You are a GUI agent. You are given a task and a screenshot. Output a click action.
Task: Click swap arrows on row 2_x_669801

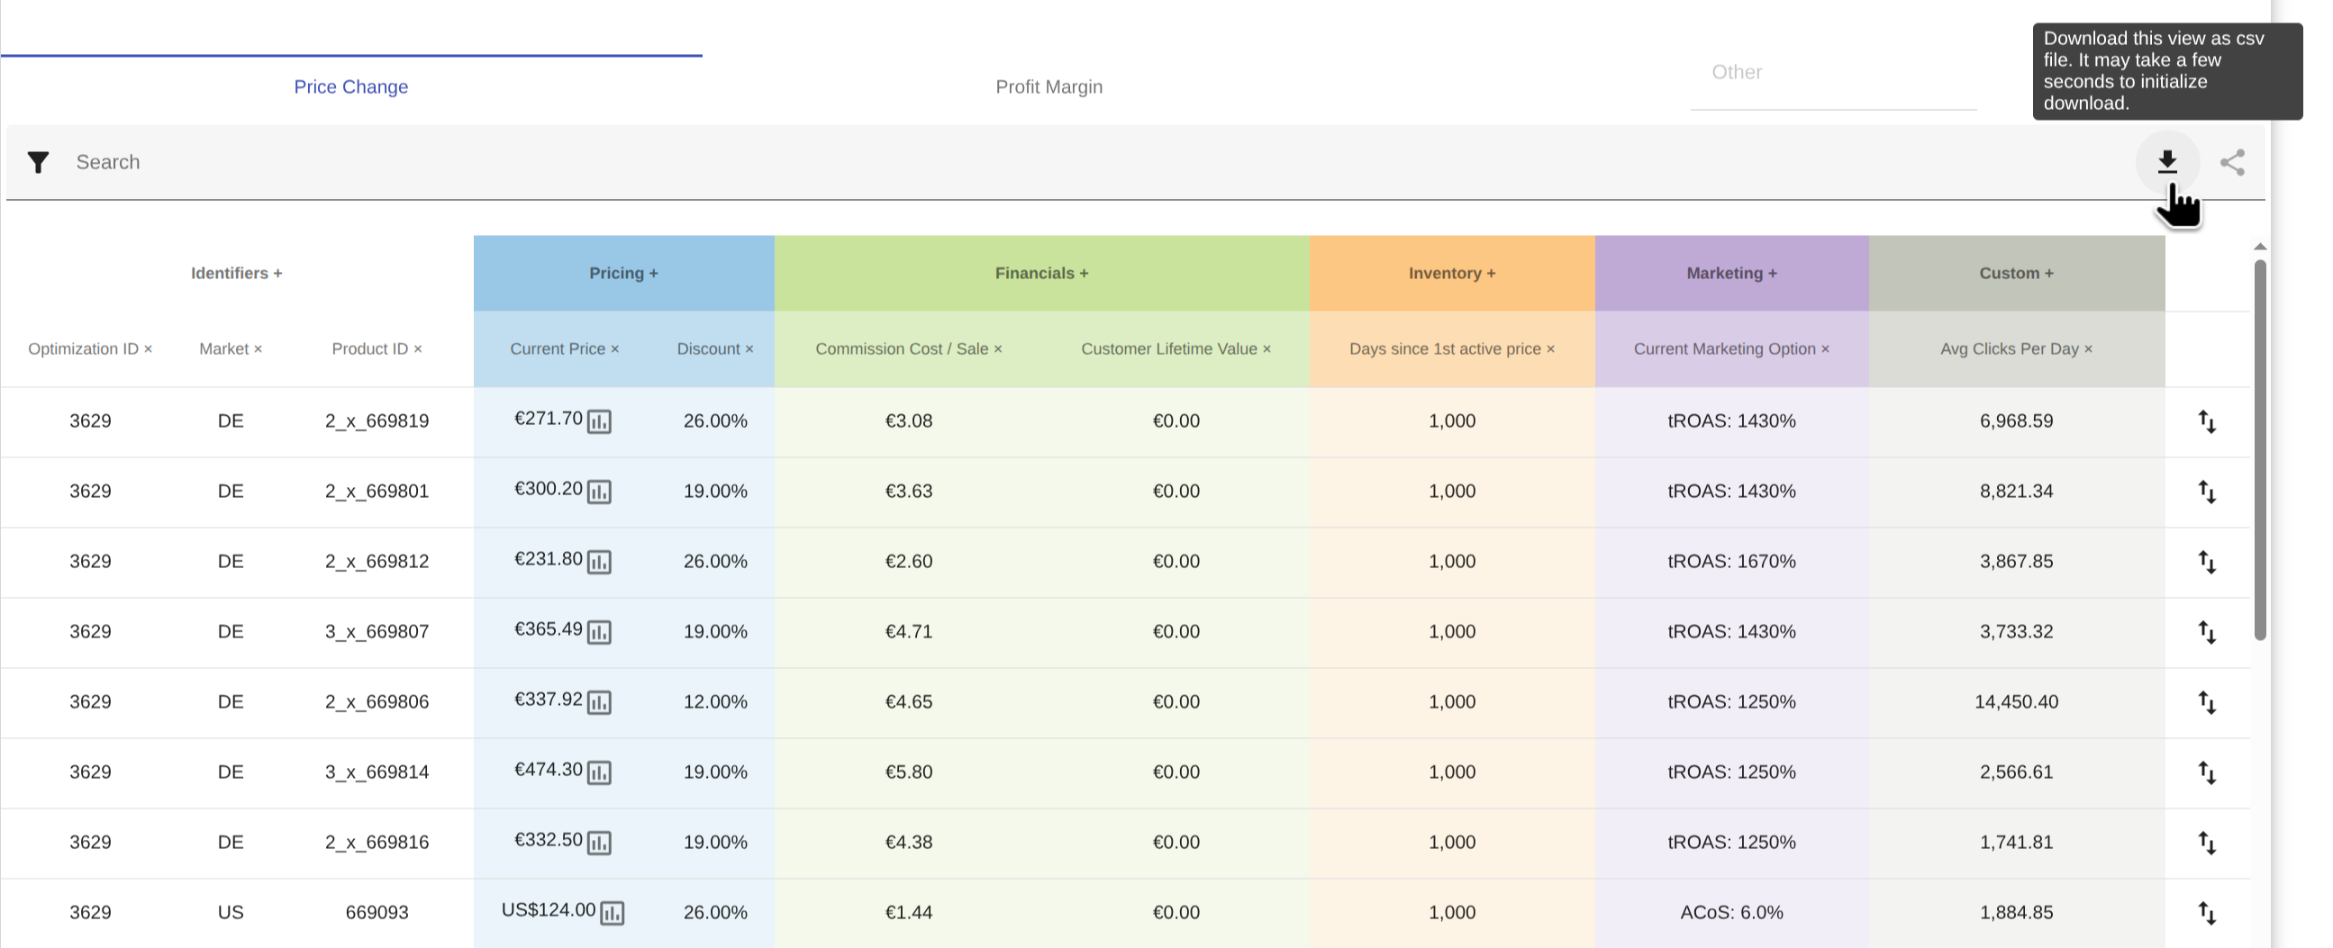tap(2207, 492)
